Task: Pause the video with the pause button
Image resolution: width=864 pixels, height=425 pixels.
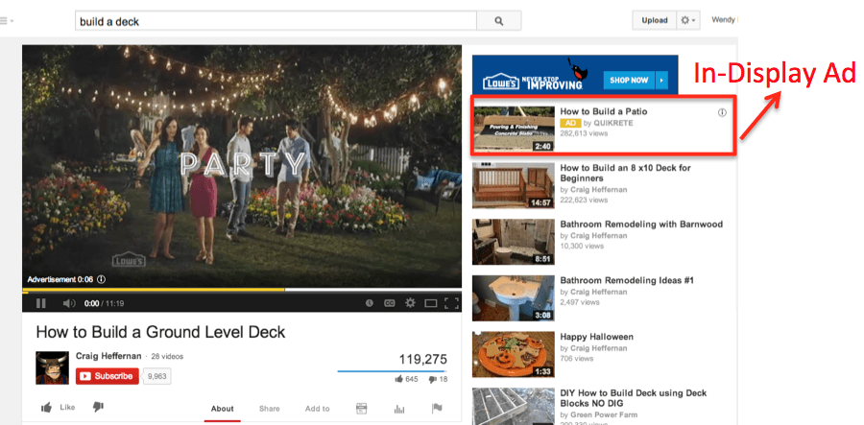Action: (40, 303)
